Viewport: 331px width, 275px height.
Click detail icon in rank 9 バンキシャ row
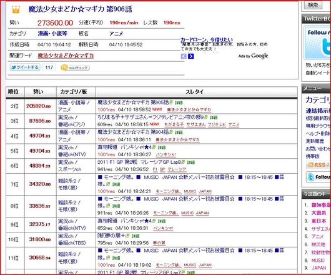click(162, 221)
